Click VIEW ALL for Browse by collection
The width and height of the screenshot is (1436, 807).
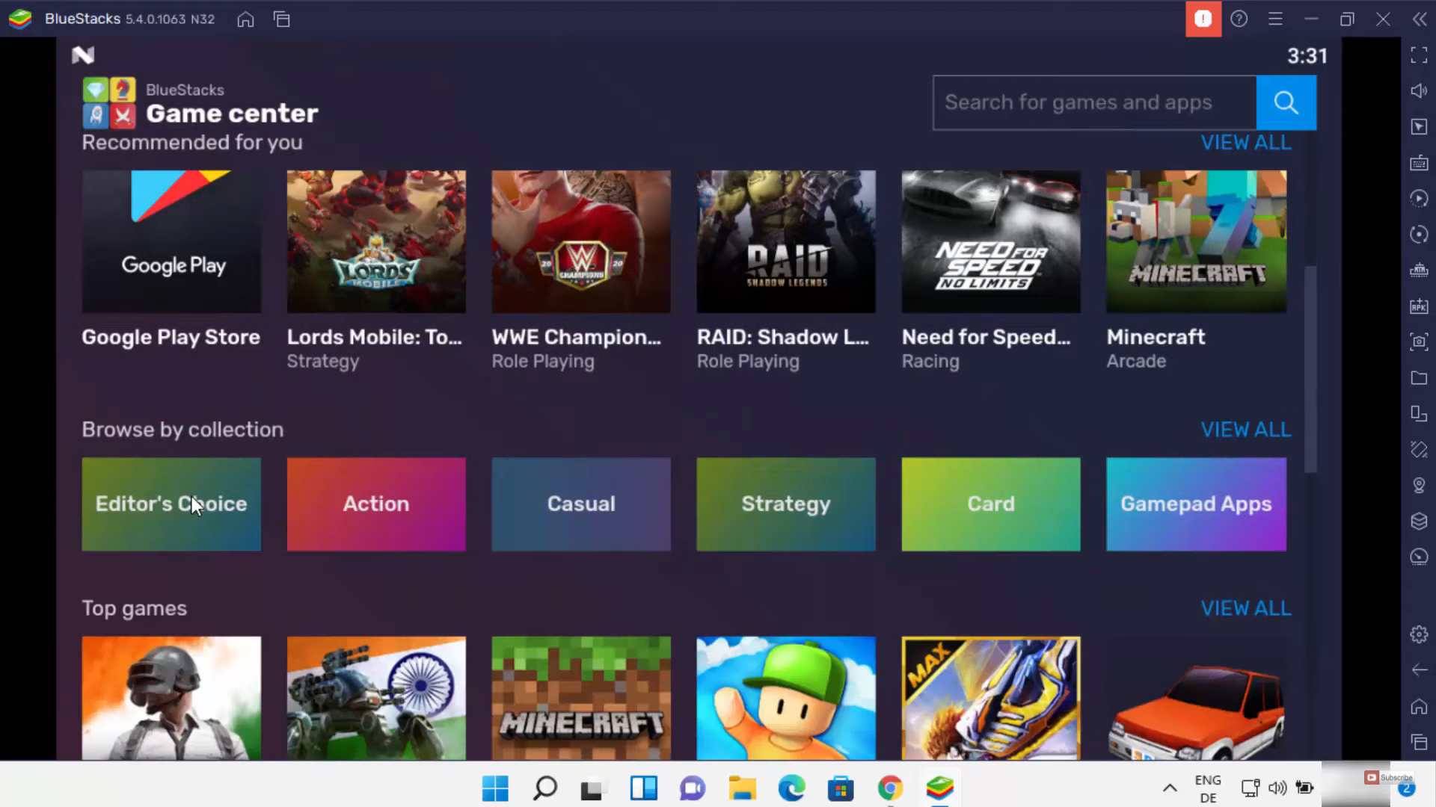click(1245, 430)
